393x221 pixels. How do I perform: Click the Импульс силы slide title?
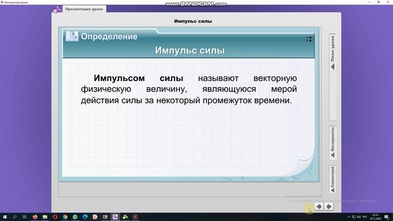pos(190,50)
